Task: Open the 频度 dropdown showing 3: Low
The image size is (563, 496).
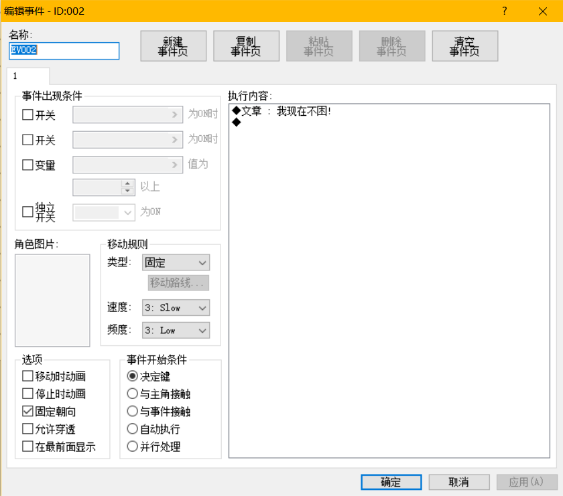Action: pyautogui.click(x=176, y=330)
